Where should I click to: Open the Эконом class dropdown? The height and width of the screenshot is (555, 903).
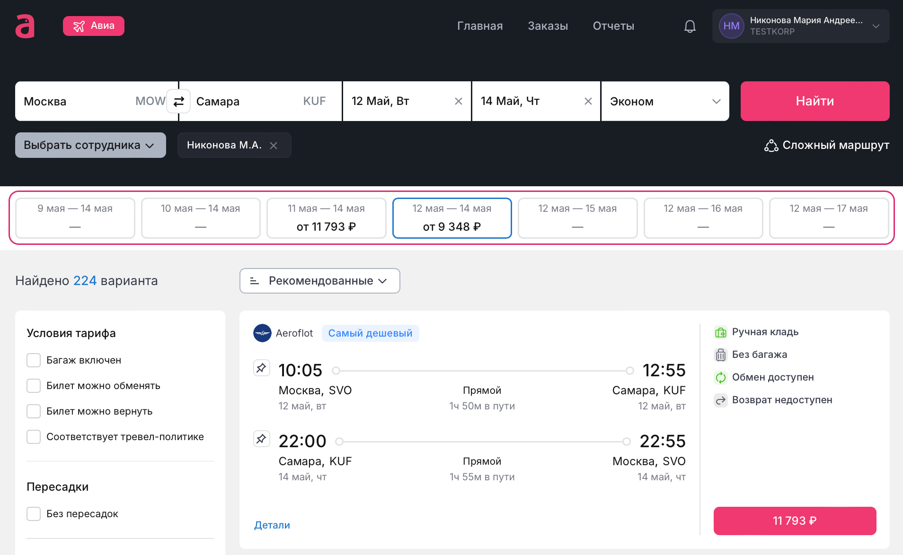(664, 101)
